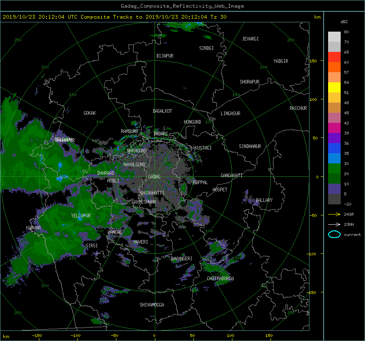365x341 pixels.
Task: Click the SINDGI city label
Action: (x=206, y=48)
